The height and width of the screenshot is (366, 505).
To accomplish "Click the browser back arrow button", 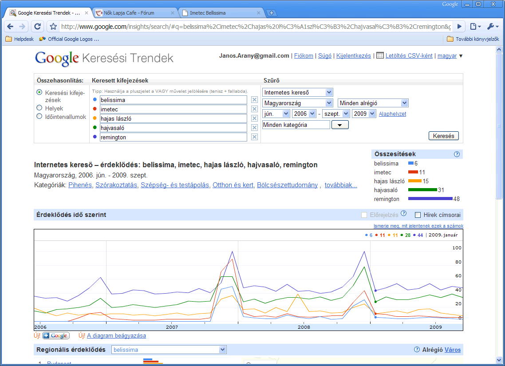I will (x=10, y=26).
